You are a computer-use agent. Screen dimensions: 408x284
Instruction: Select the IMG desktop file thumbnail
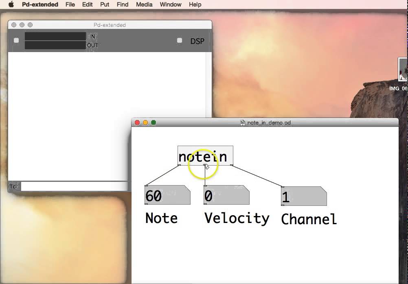pos(403,70)
